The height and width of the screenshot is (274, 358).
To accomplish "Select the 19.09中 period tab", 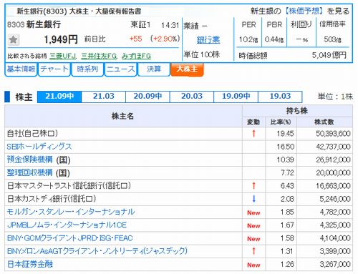I will [236, 97].
